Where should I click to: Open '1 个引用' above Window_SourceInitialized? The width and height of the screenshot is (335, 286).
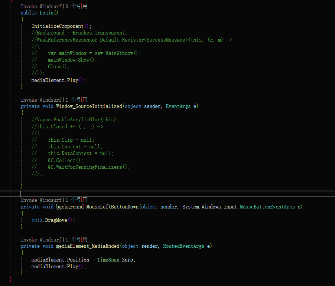click(77, 100)
